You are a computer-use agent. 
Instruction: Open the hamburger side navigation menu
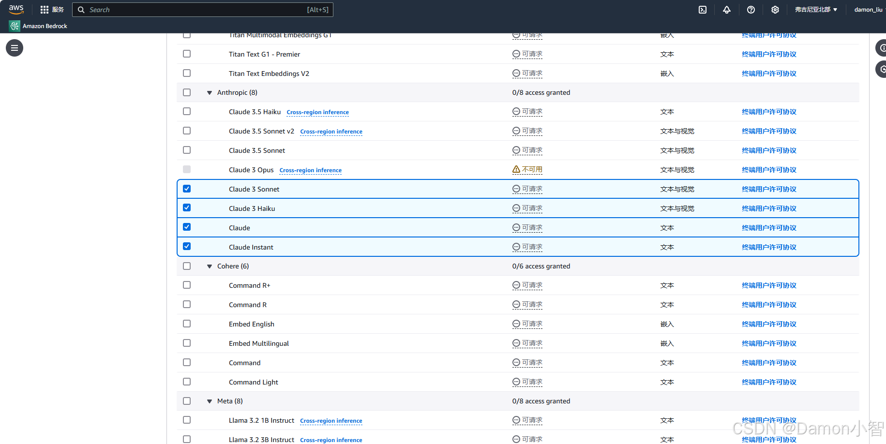[x=15, y=48]
